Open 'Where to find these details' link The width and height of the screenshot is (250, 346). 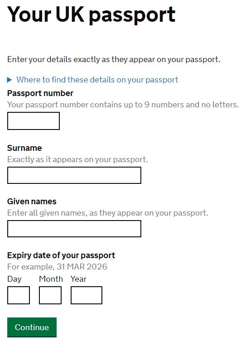[97, 80]
